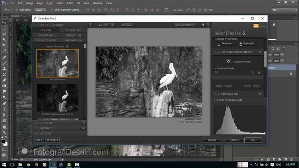
Task: Switch to the Classic presets tab
Action: pos(73,30)
